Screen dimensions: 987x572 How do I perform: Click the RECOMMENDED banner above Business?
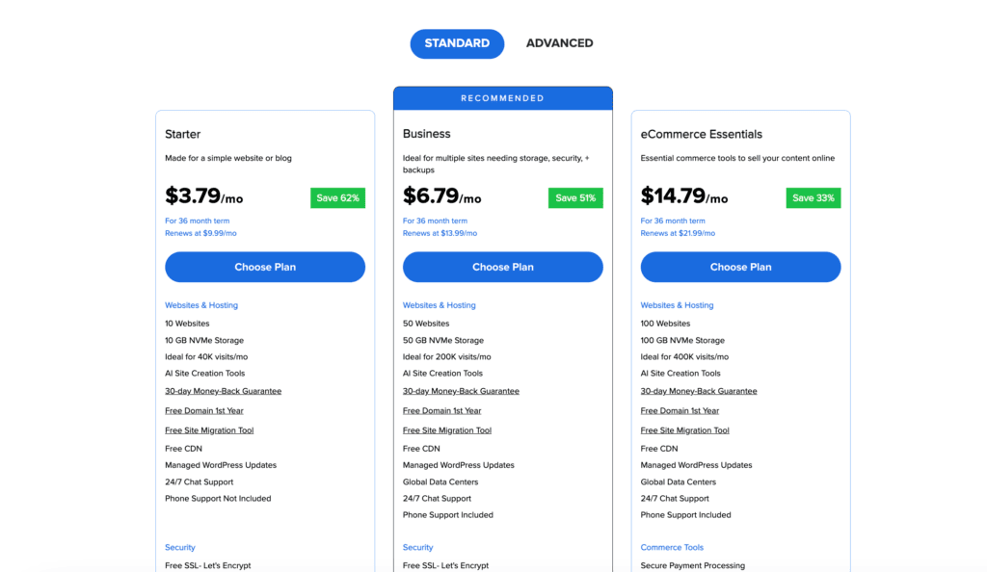click(x=502, y=98)
